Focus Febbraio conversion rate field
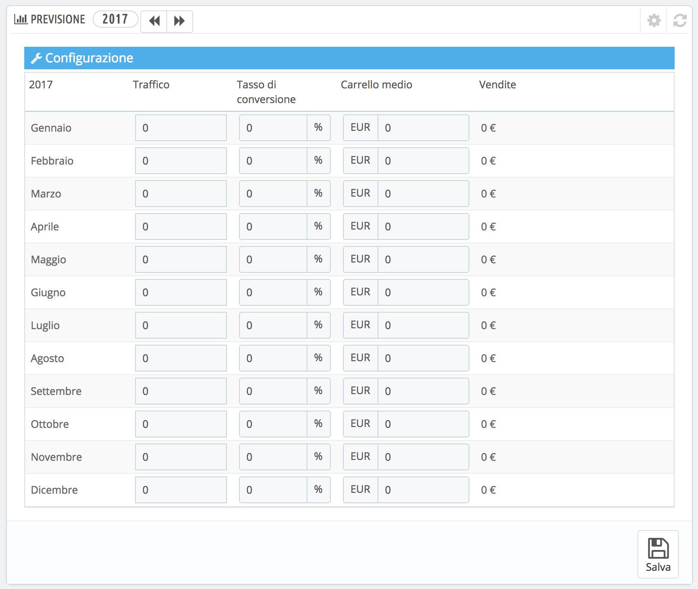Screen dimensions: 698x589 [273, 161]
